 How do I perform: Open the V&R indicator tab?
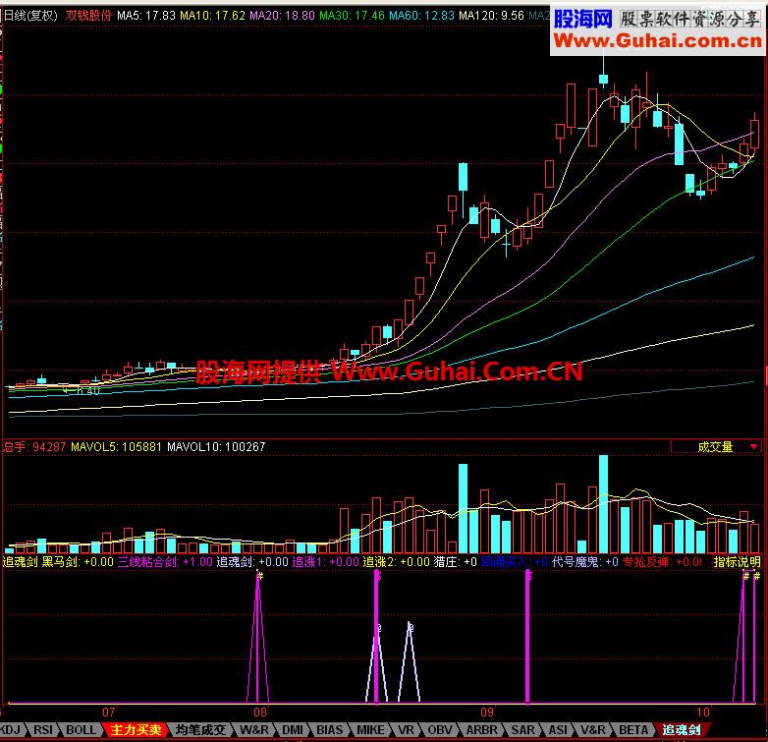[x=592, y=730]
